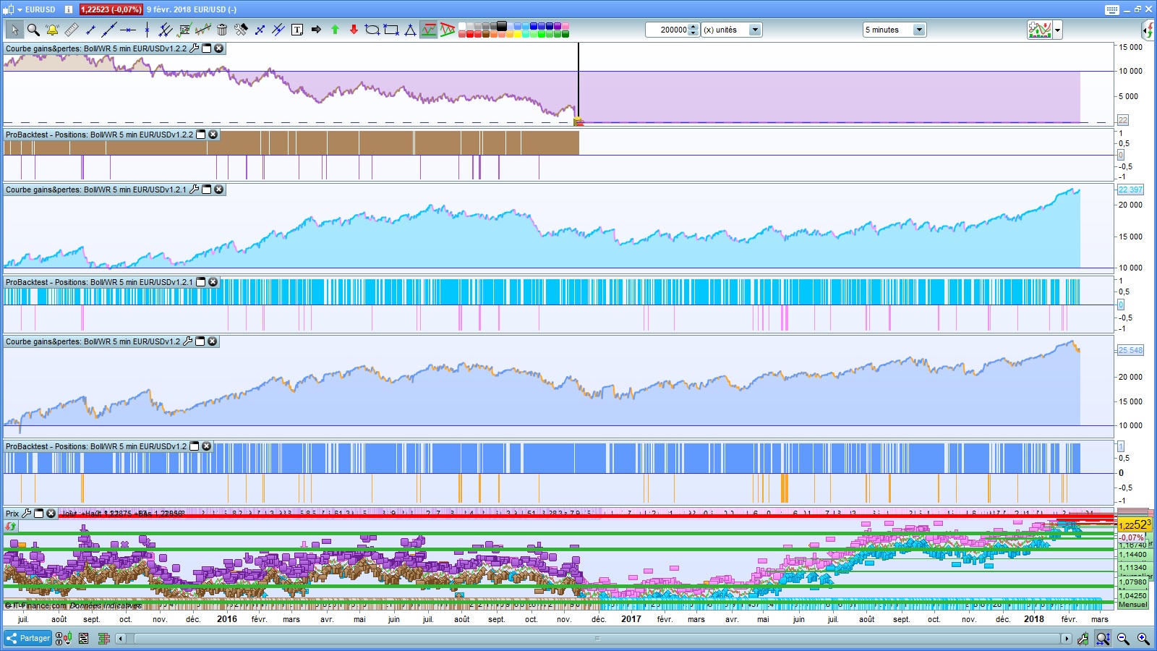Open the indicator chart button's dropdown arrow
Viewport: 1157px width, 651px height.
point(1058,30)
